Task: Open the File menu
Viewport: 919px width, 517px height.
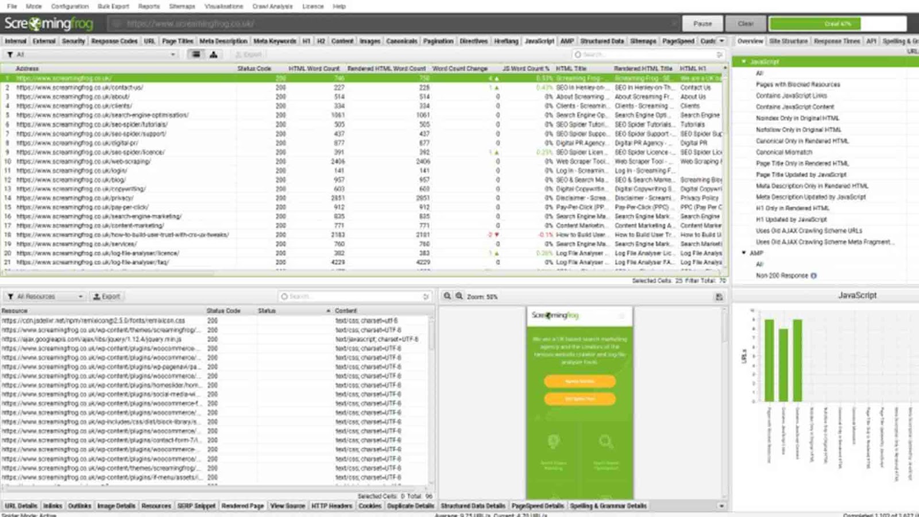Action: tap(11, 6)
